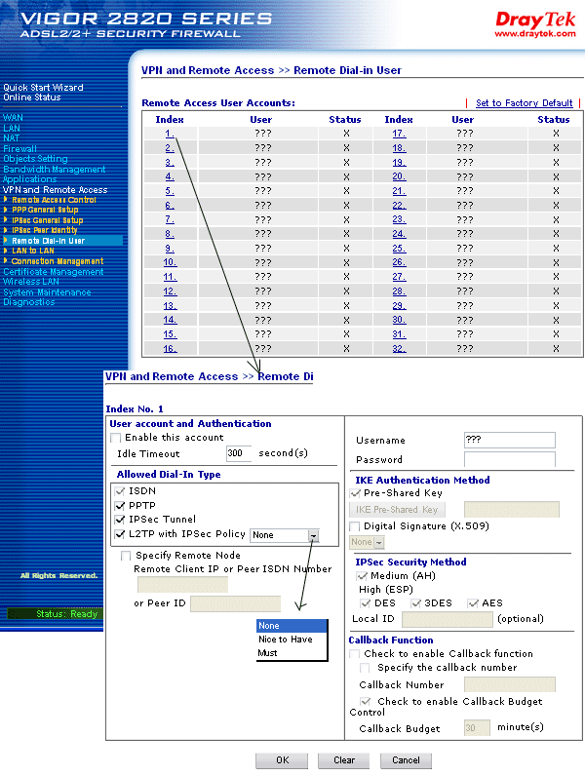Open user account index 17

point(399,134)
